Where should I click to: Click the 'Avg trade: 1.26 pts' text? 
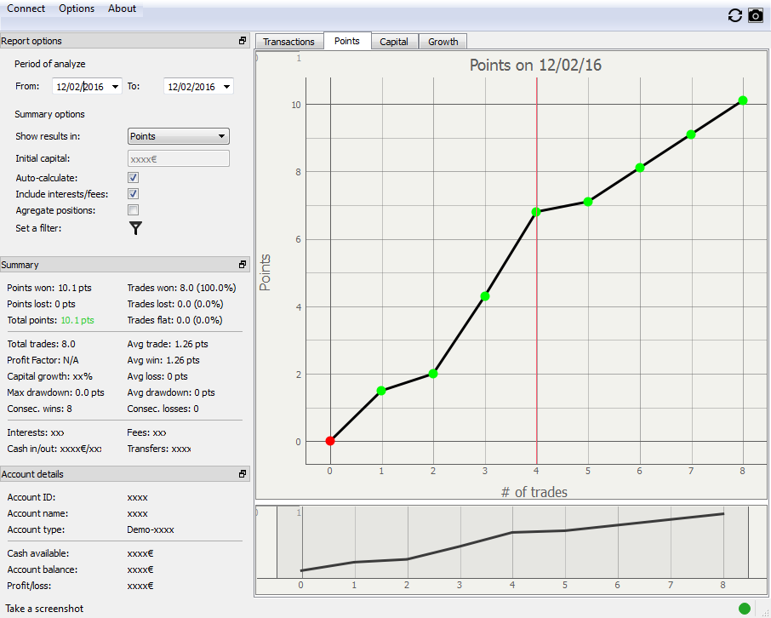pos(168,344)
